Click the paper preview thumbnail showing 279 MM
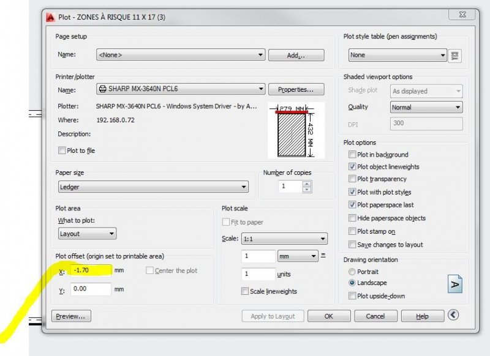 (x=296, y=130)
